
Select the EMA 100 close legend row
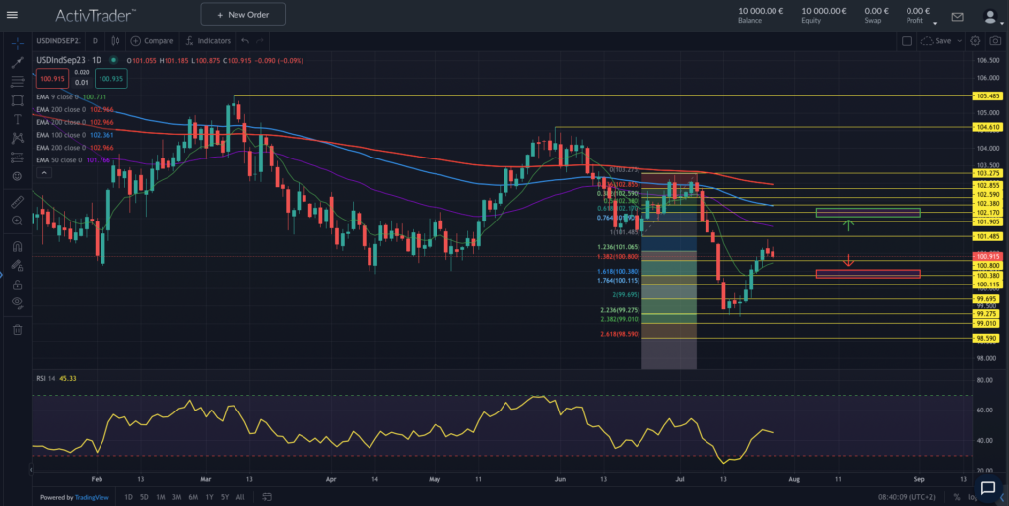click(x=76, y=135)
